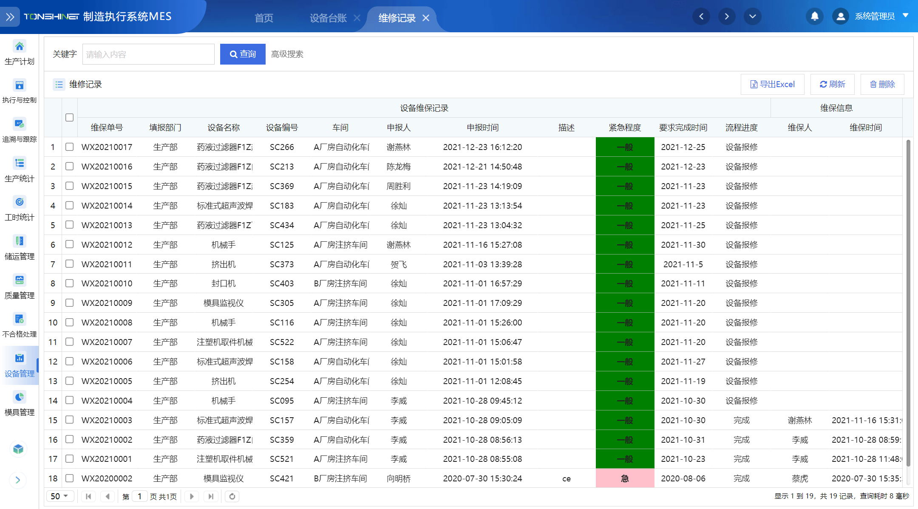Open the page size 50 dropdown

[59, 496]
